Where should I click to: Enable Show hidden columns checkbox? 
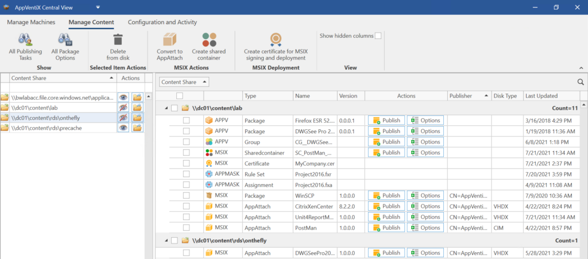[378, 36]
